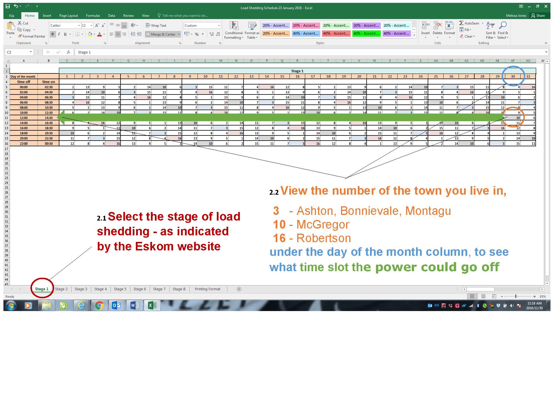Click the Decrease Indent icon
Screen dimensions: 555x393
tap(133, 34)
